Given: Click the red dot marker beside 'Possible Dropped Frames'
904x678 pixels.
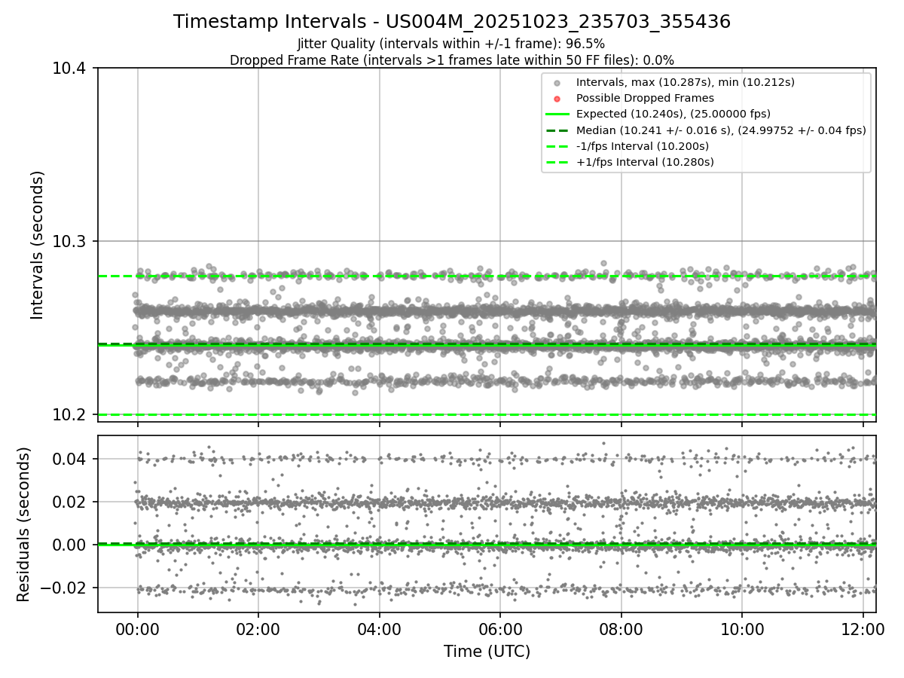Looking at the screenshot, I should pyautogui.click(x=557, y=99).
